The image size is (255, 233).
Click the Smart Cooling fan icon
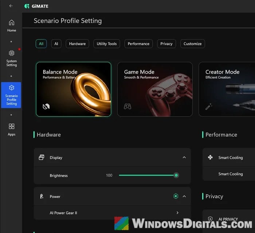[x=210, y=157]
